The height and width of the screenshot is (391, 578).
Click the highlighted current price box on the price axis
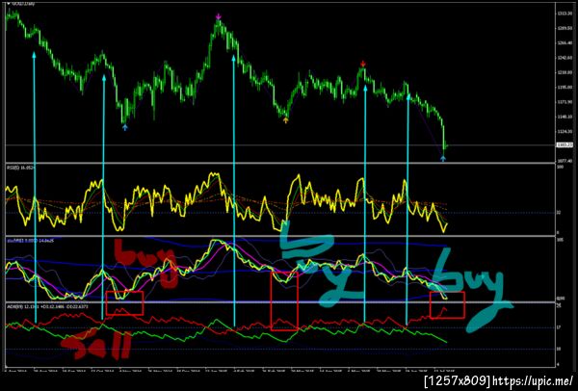tap(564, 145)
